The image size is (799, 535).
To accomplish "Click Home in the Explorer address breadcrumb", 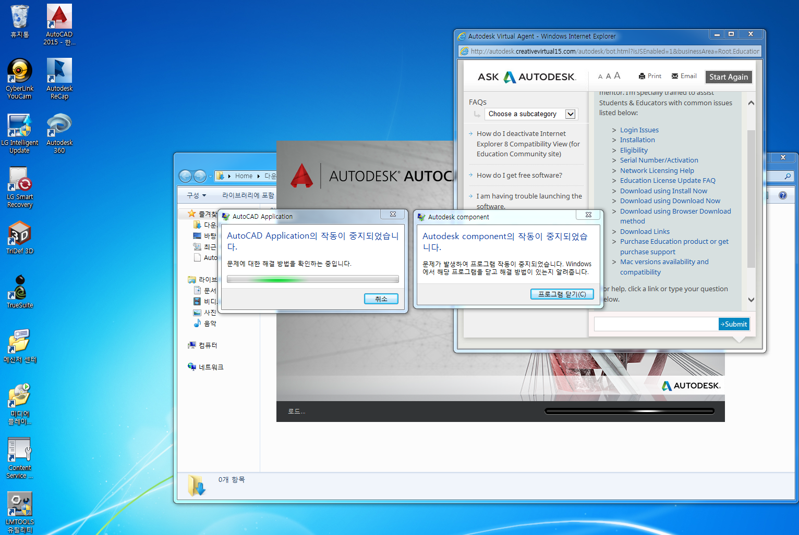I will point(244,176).
